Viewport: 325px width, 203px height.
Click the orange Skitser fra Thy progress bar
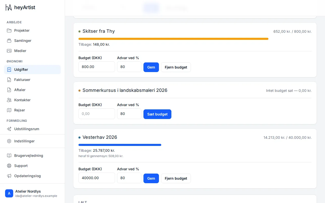[173, 39]
